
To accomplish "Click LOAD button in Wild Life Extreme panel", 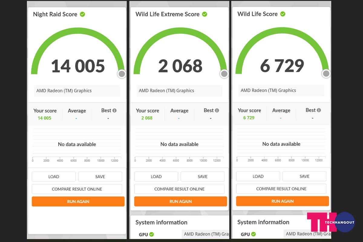I will 156,177.
